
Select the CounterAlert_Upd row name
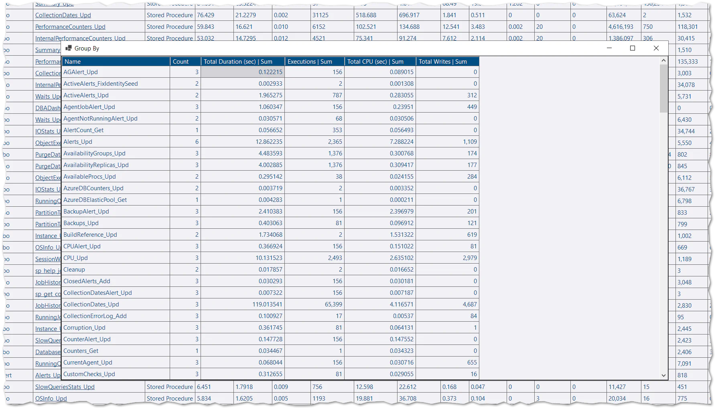click(x=87, y=339)
